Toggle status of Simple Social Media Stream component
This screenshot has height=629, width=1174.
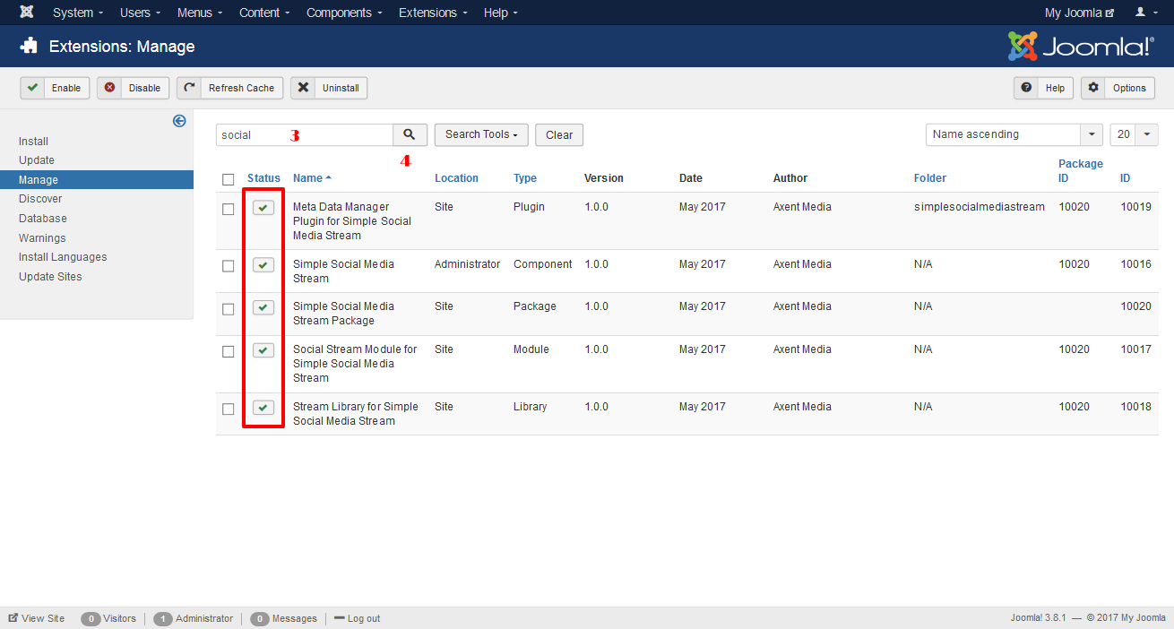point(263,265)
